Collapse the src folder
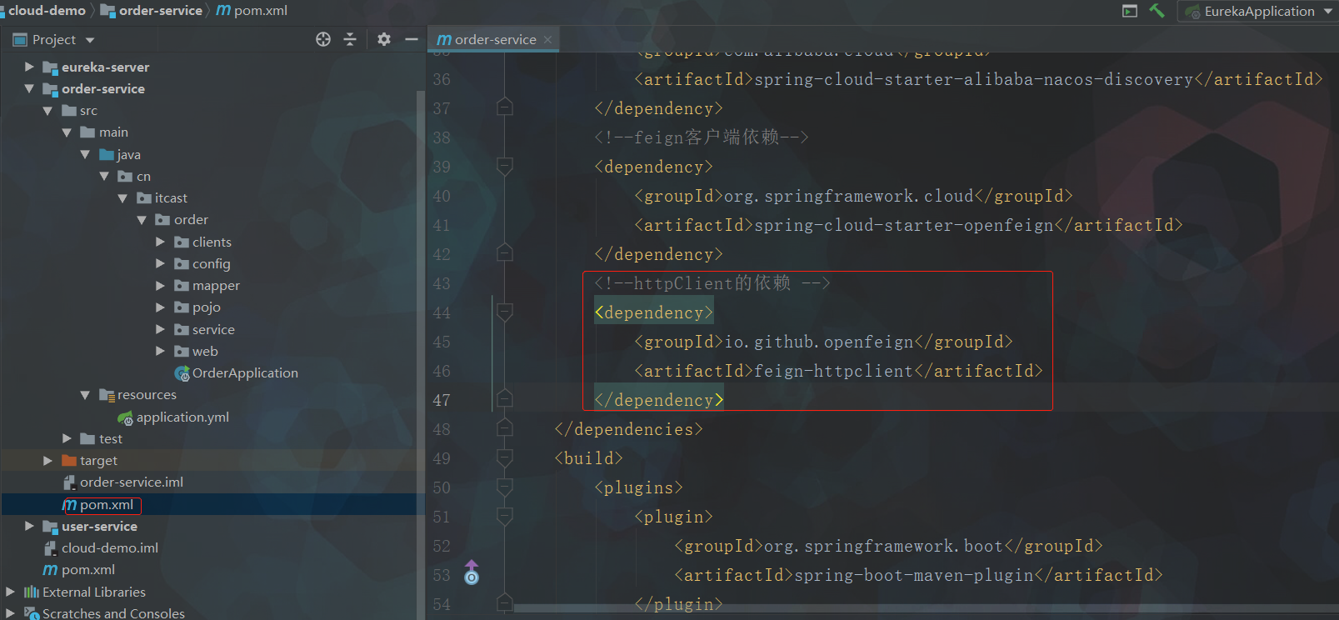The height and width of the screenshot is (620, 1339). (47, 110)
